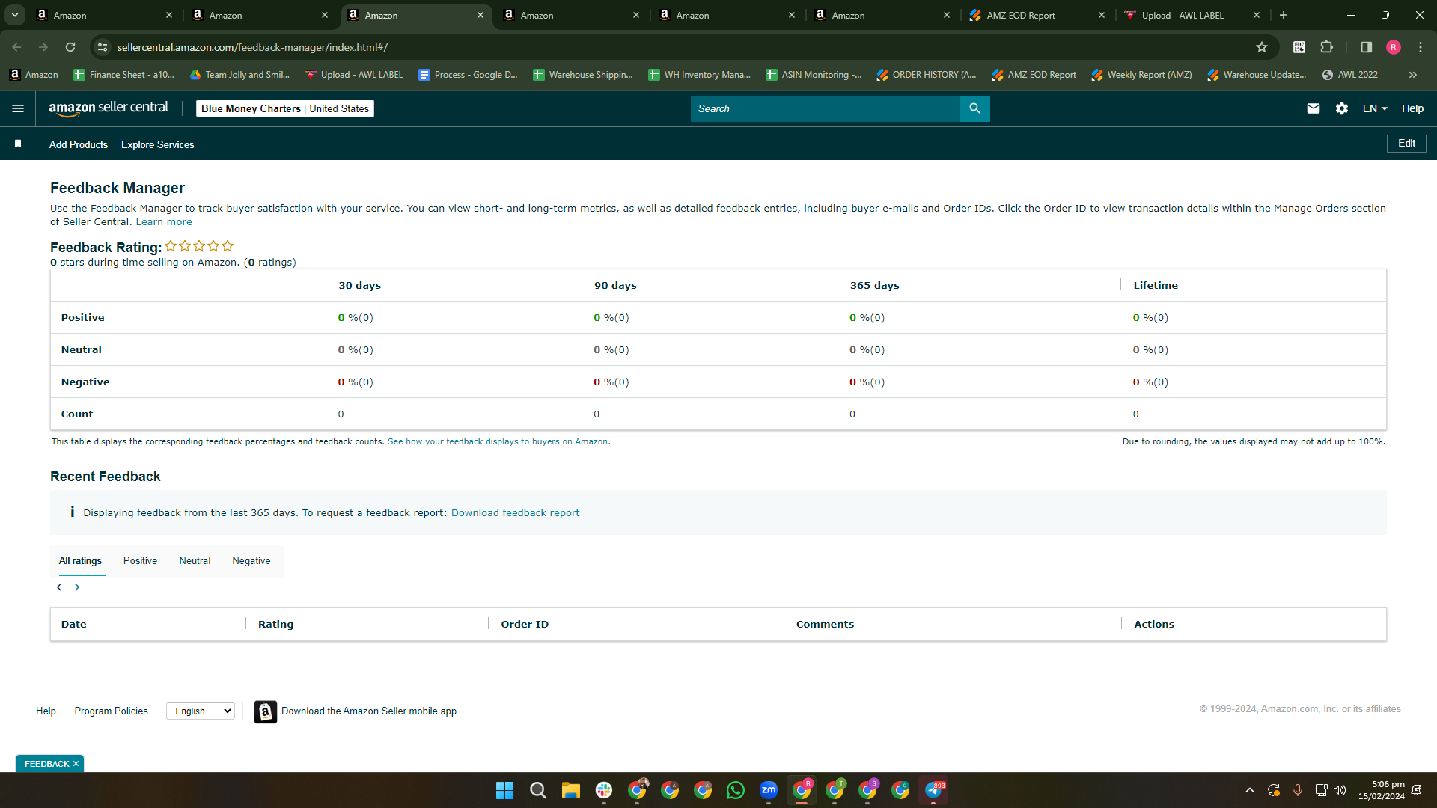Open the ORDER HISTORY bookmark

pyautogui.click(x=926, y=75)
